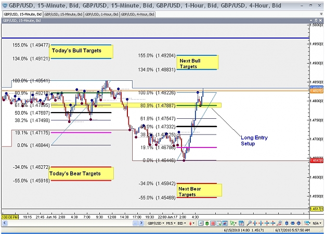The height and width of the screenshot is (234, 325).
Task: Click the -34.0% (1.46272) Fibonacci label
Action: [x=31, y=167]
